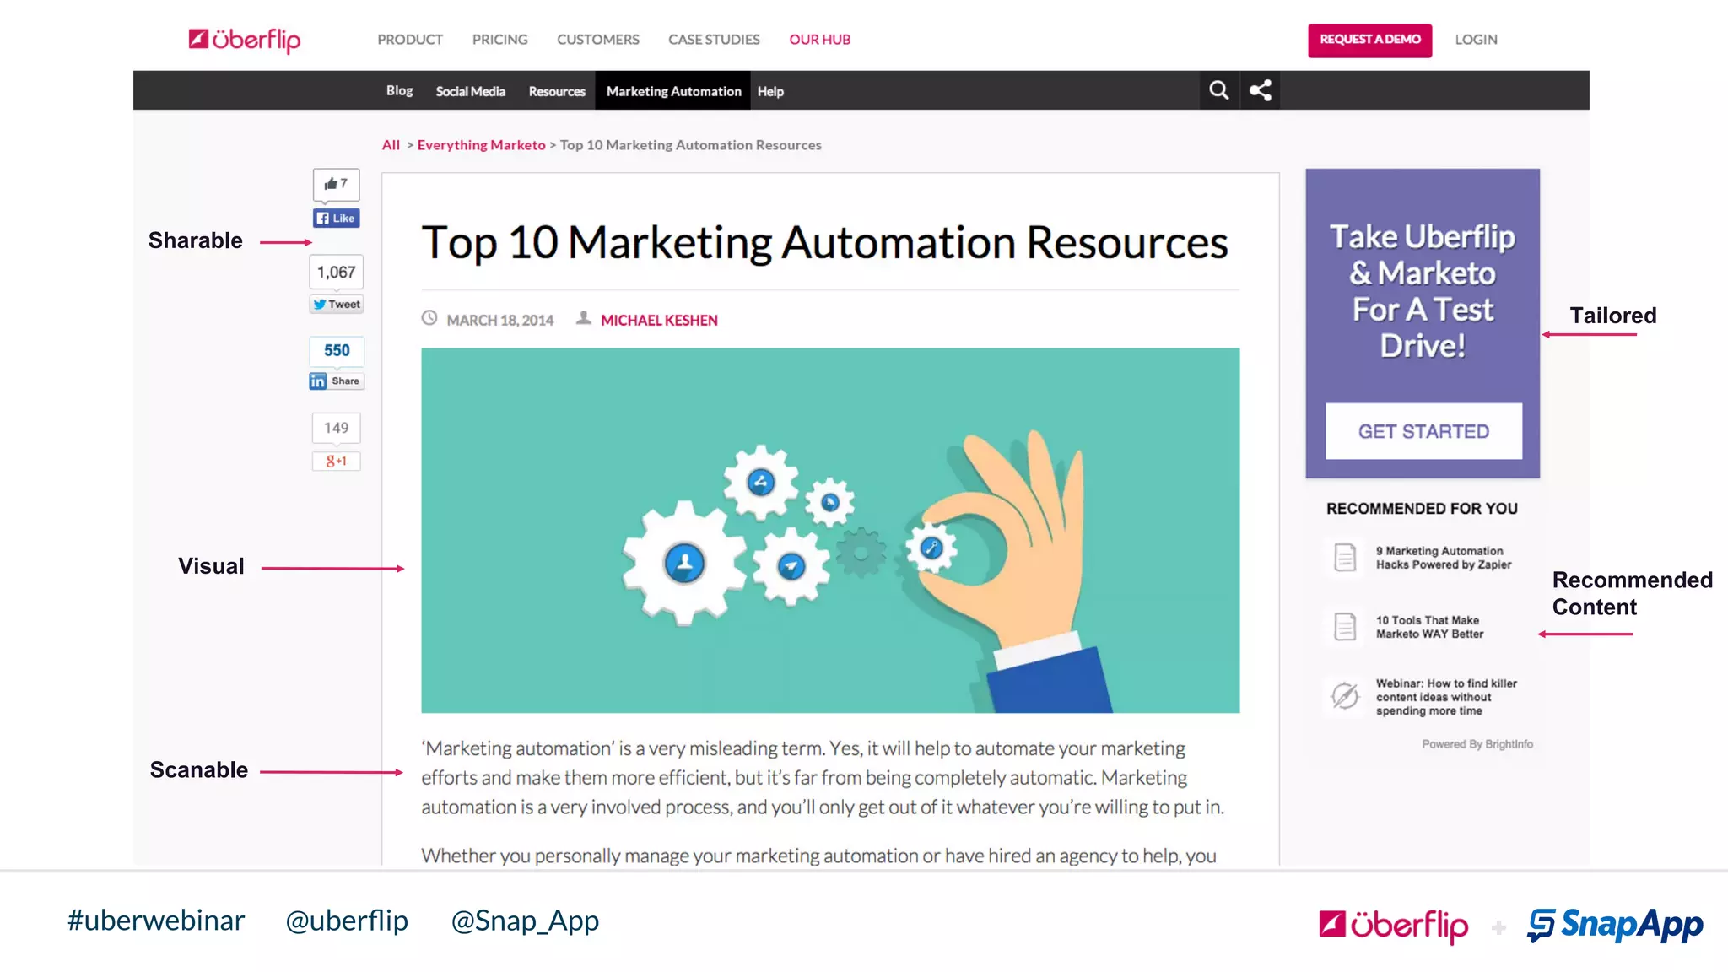Click the RECOMMENDED FOR YOU heading
The width and height of the screenshot is (1728, 972).
pos(1422,509)
